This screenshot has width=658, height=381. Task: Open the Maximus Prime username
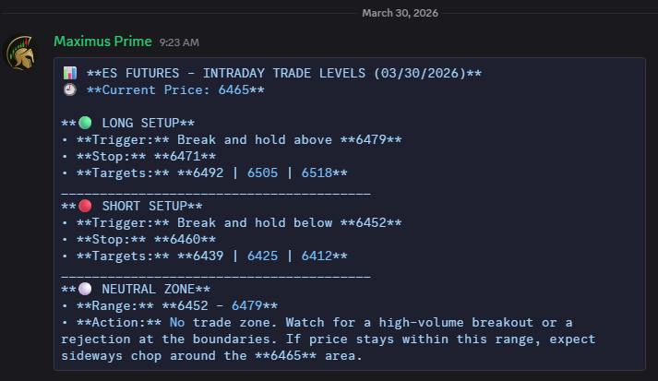102,42
